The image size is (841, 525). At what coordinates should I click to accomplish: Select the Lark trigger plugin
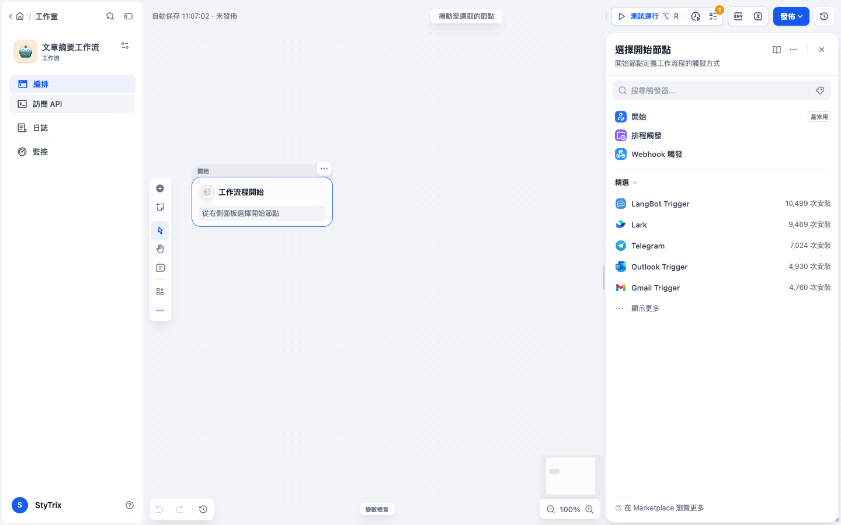722,225
